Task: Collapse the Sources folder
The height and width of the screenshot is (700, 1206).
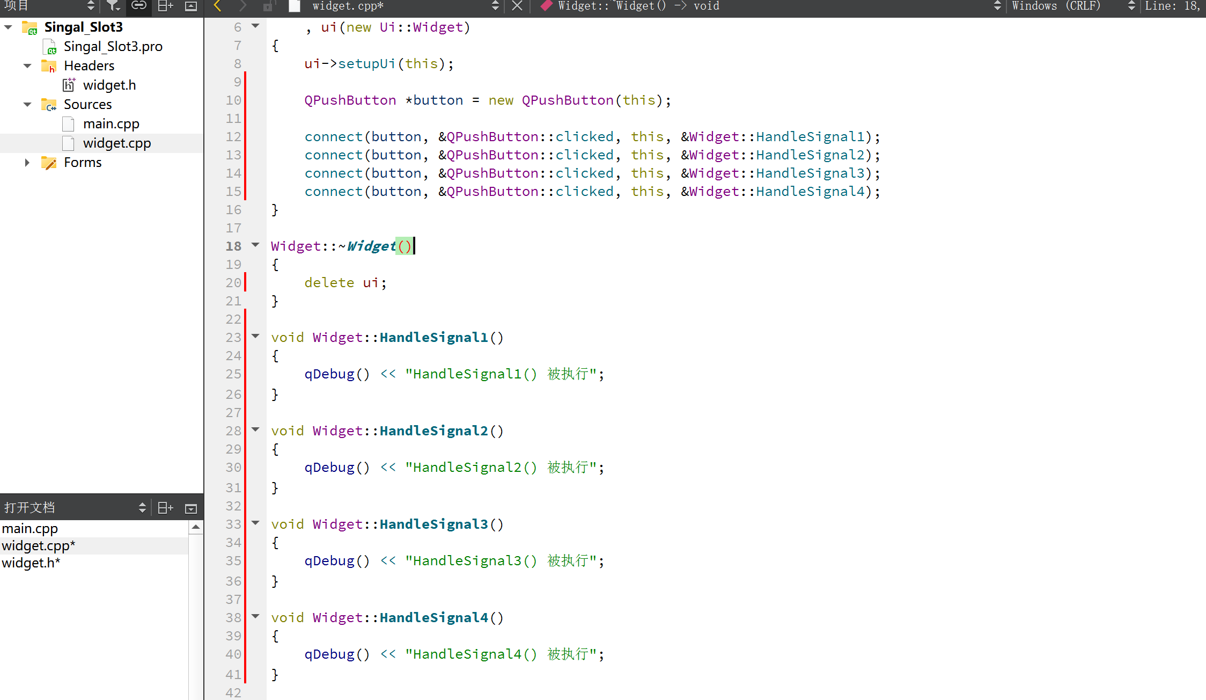Action: pyautogui.click(x=27, y=105)
